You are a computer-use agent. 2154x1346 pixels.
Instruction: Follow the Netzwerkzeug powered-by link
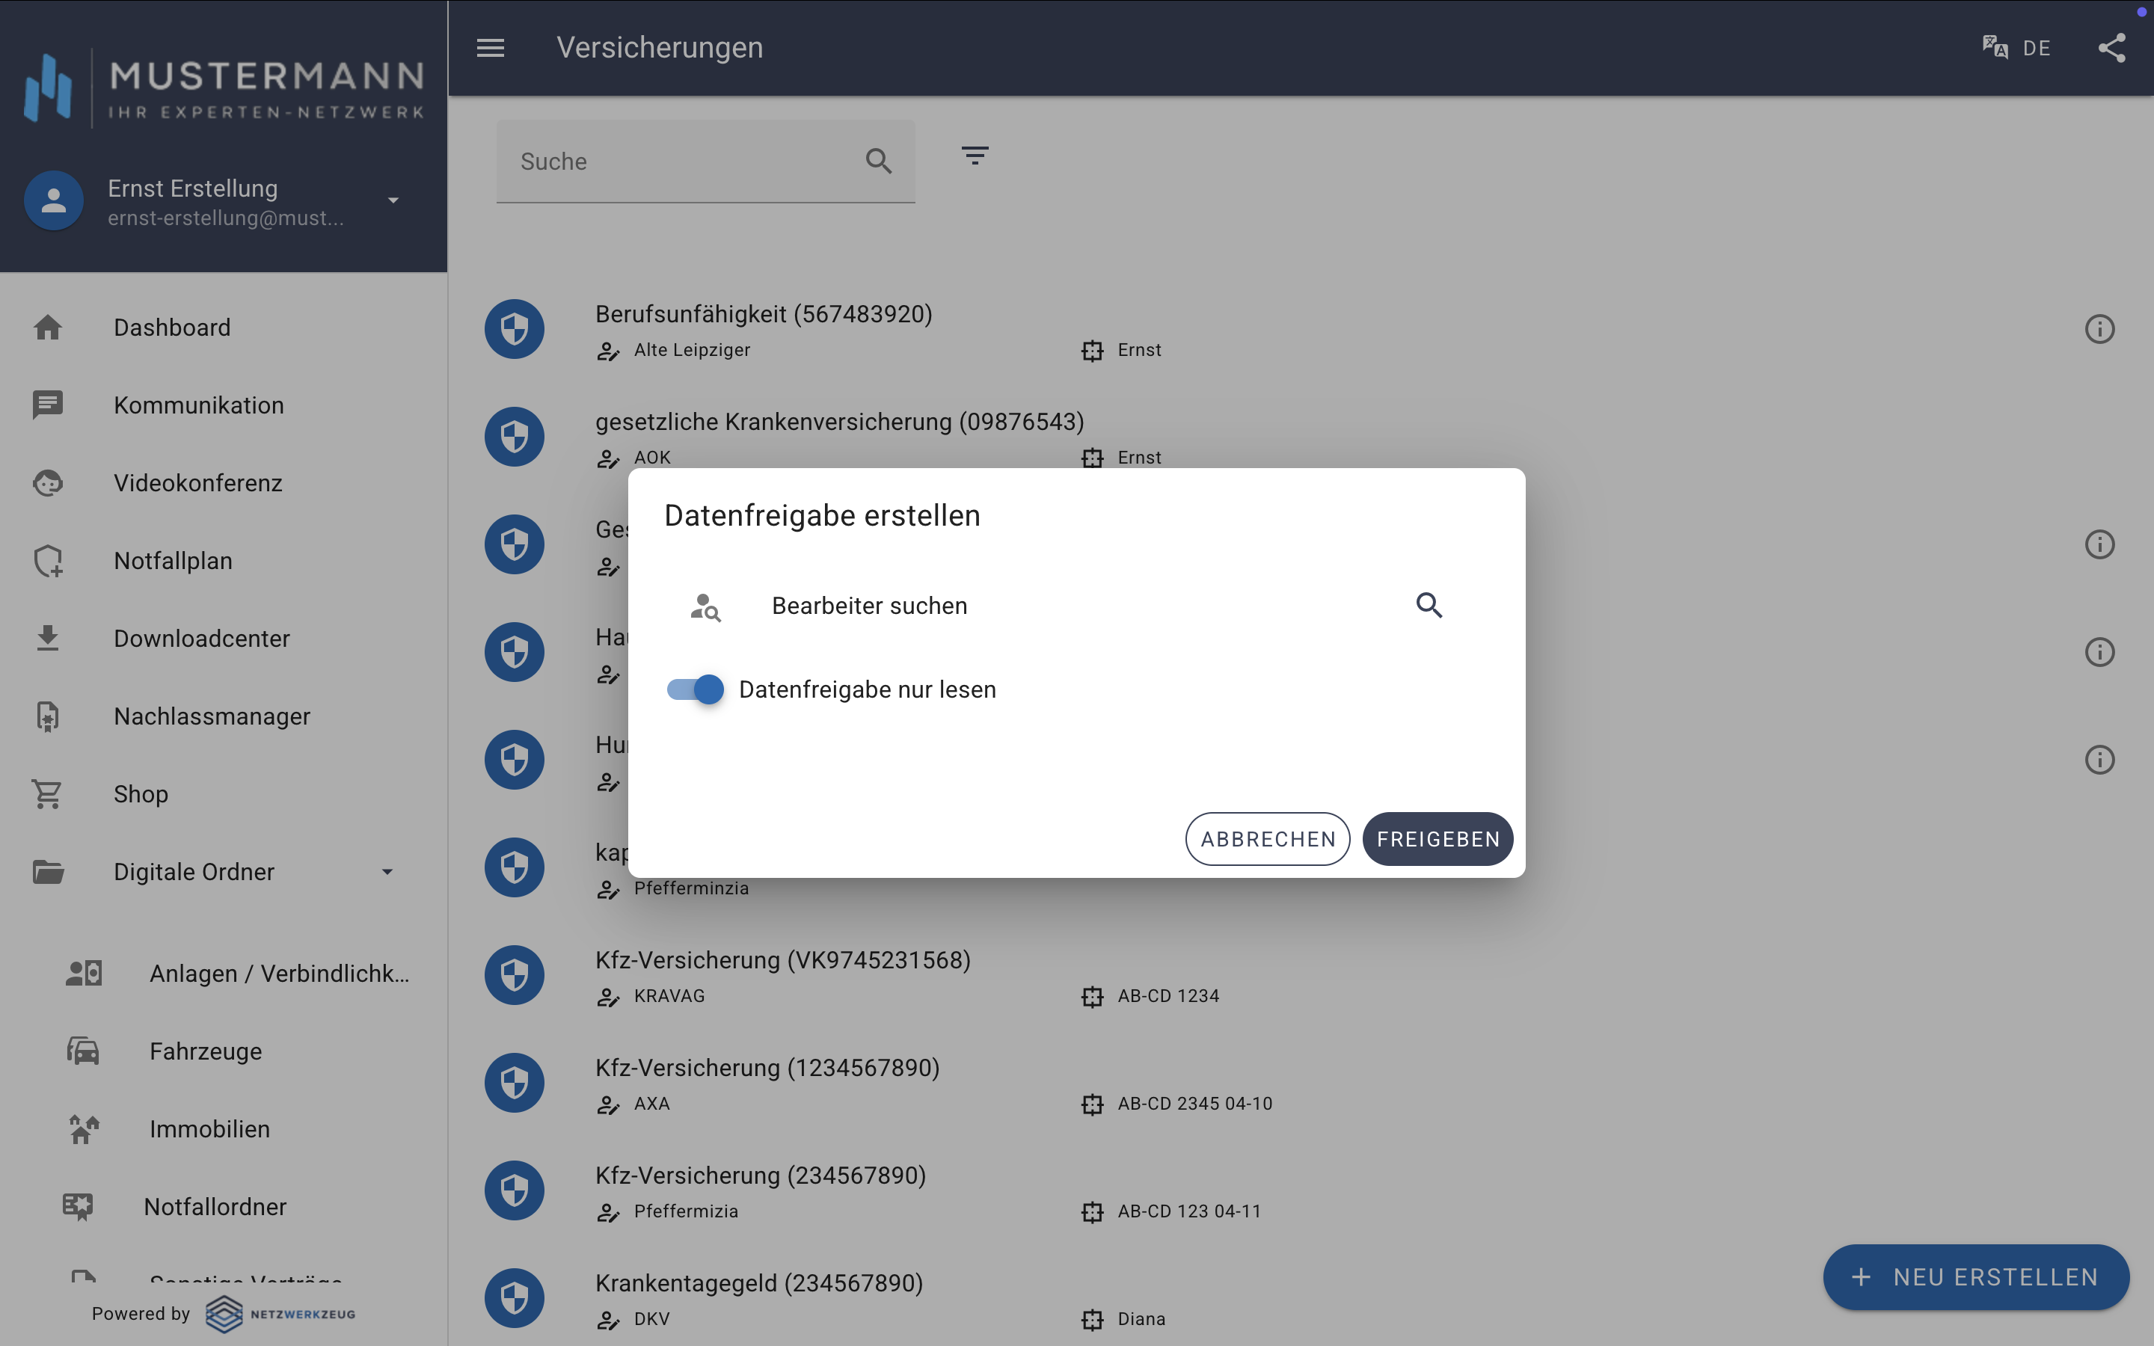coord(280,1314)
